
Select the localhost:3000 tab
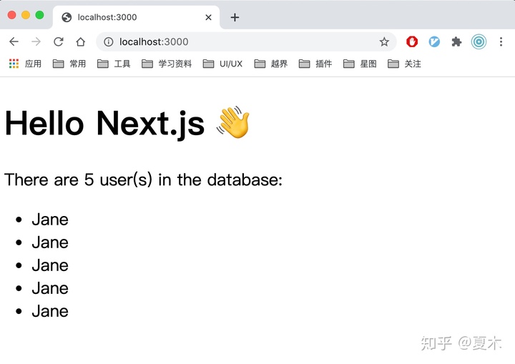136,17
